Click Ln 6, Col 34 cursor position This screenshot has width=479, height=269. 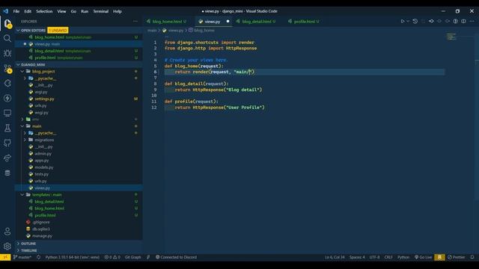point(335,257)
